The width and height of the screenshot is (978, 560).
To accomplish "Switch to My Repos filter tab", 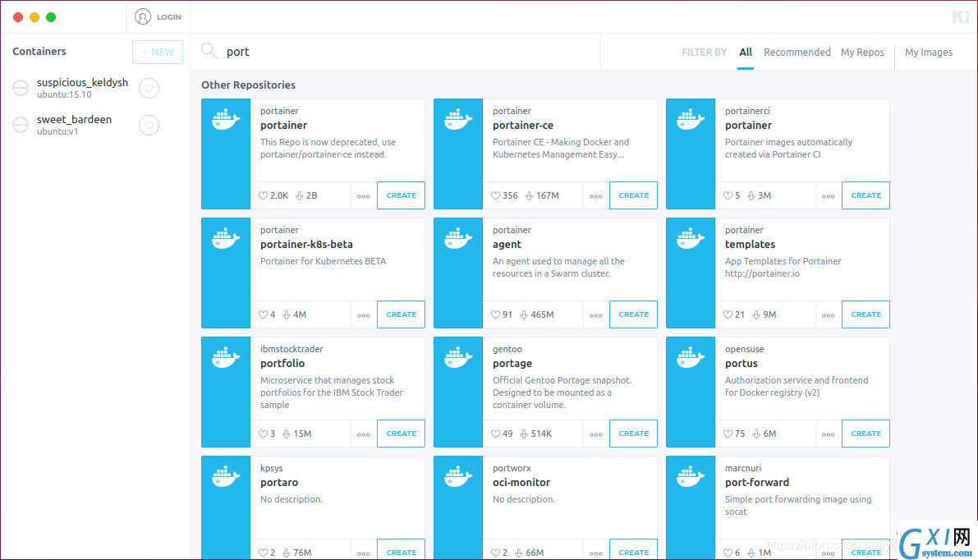I will click(862, 53).
